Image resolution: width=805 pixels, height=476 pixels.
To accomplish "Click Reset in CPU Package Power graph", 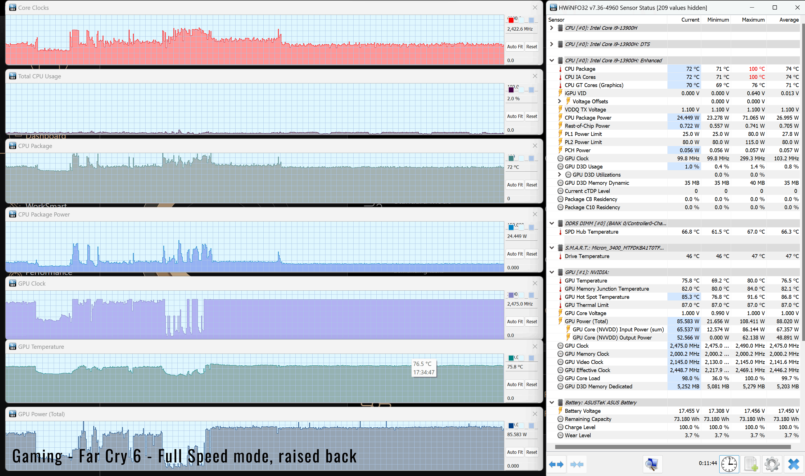I will tap(532, 254).
